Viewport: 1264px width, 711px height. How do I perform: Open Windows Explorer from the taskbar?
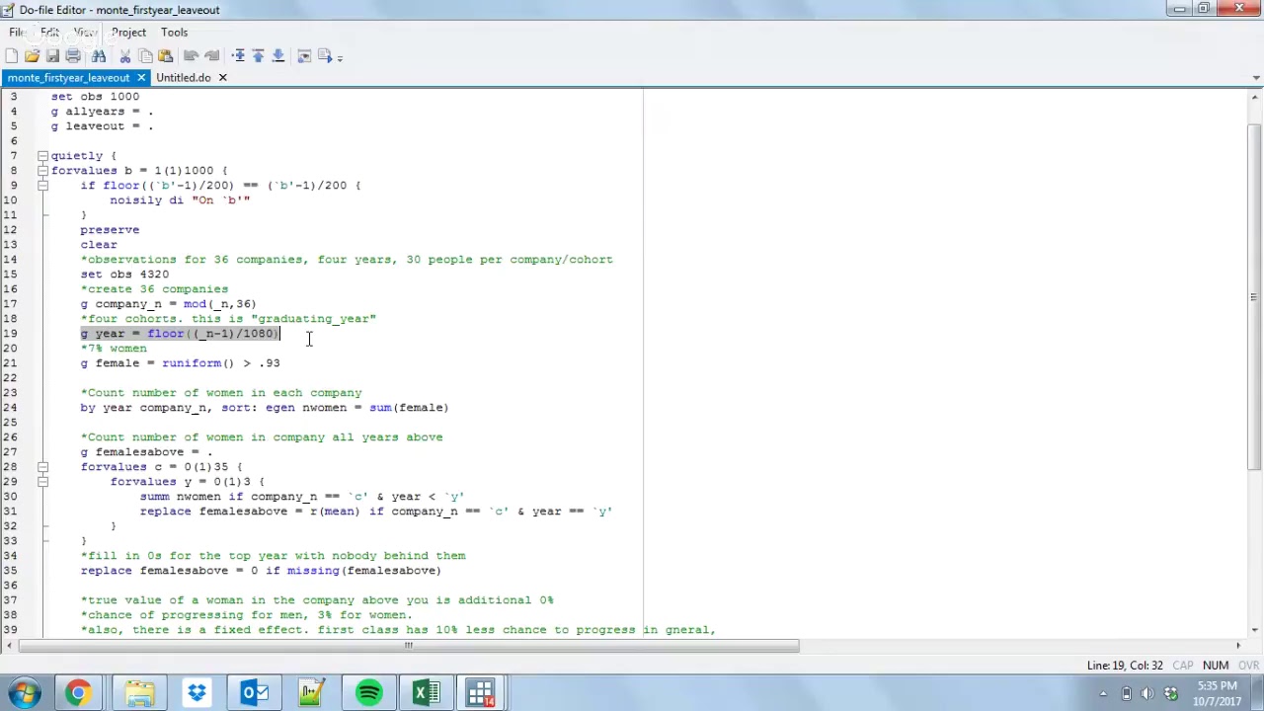click(139, 693)
